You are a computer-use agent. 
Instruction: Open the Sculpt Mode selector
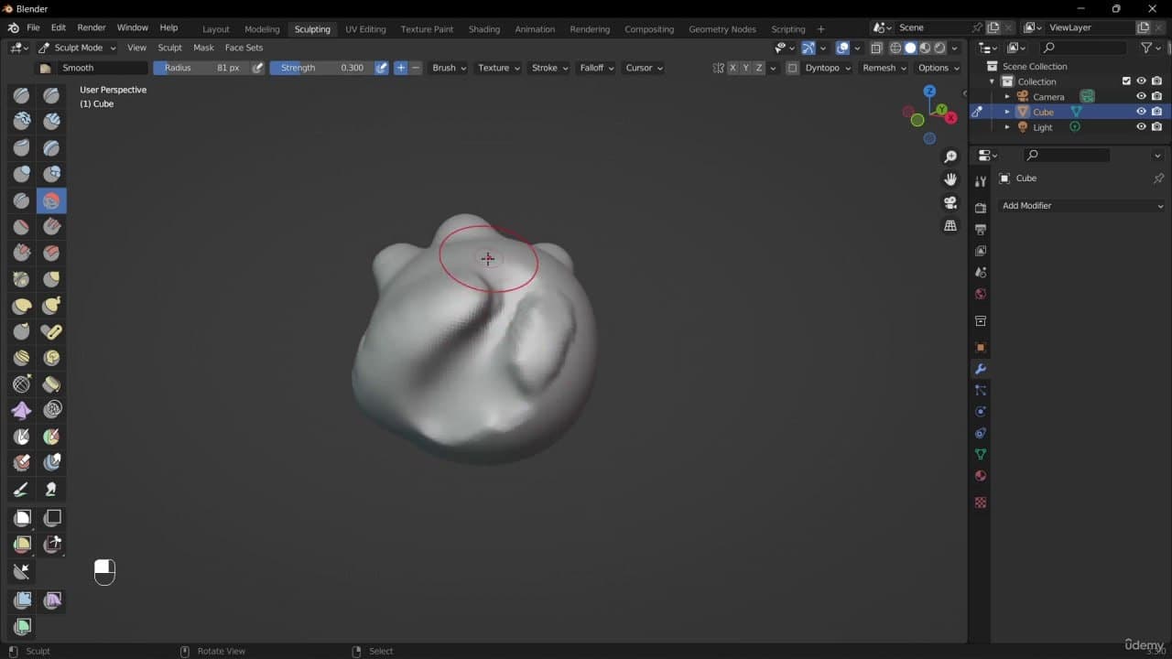[77, 48]
